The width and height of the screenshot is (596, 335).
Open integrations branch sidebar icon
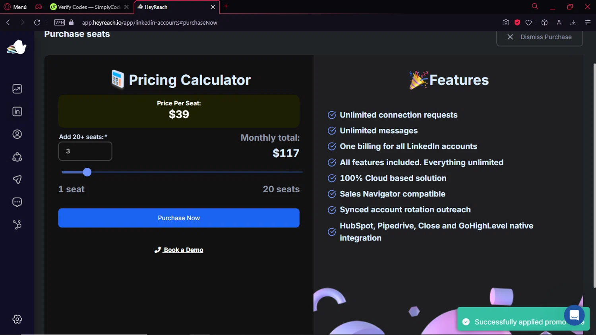[17, 225]
